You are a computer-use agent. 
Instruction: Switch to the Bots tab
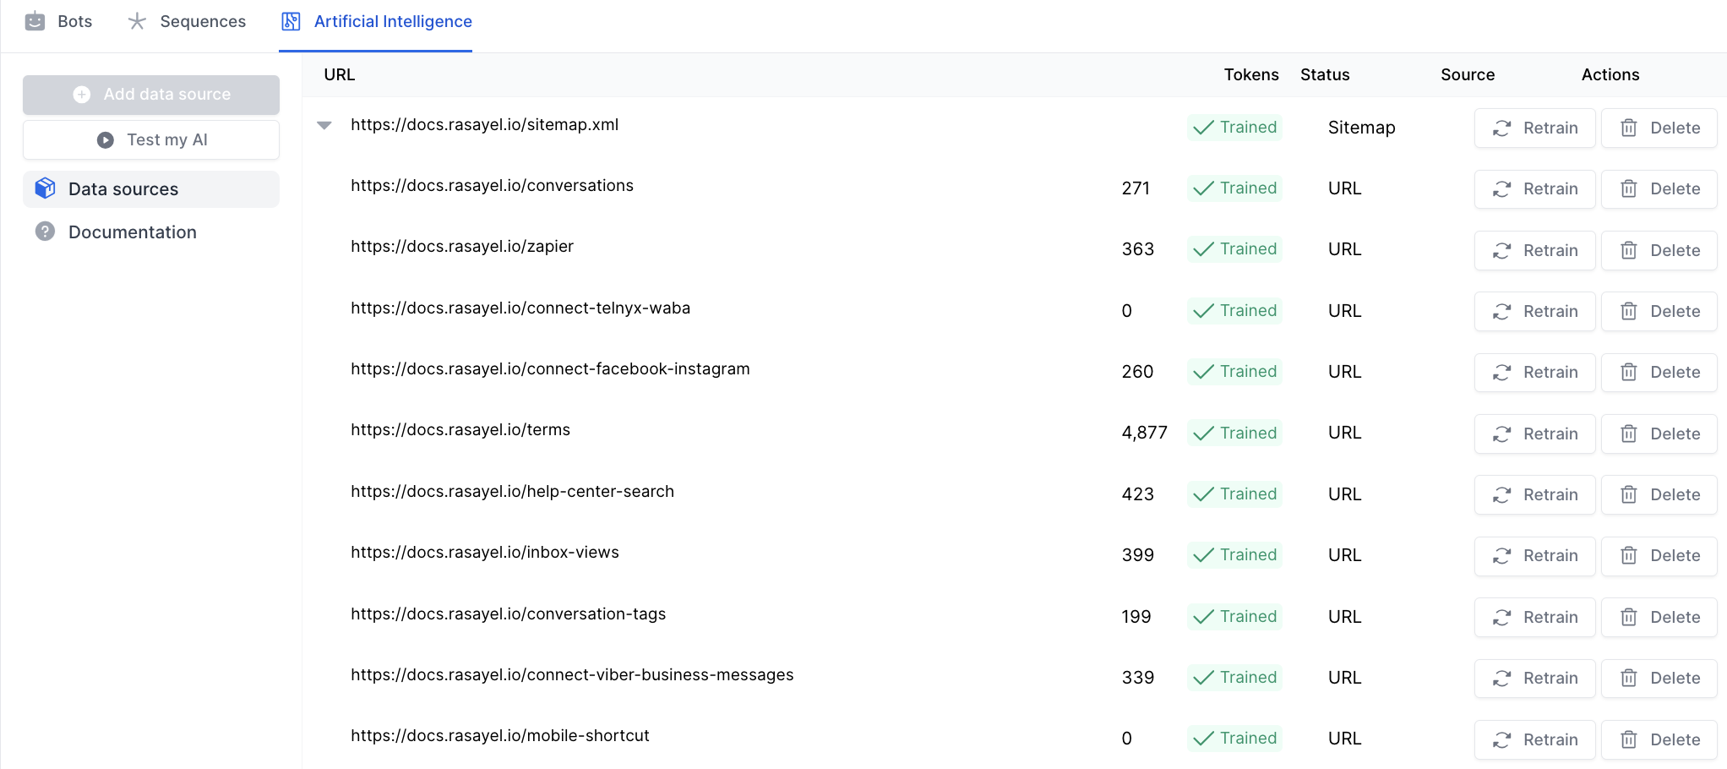[x=74, y=21]
